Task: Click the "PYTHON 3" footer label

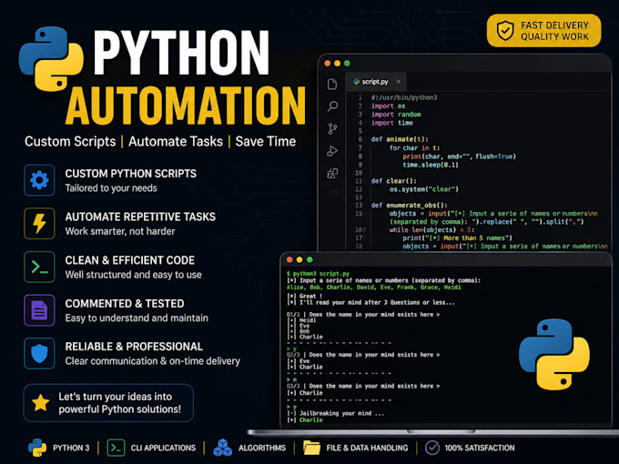Action: [71, 448]
